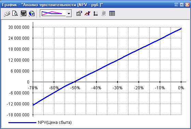This screenshot has height=129, width=191.
Task: Close the График window
Action: (187, 5)
